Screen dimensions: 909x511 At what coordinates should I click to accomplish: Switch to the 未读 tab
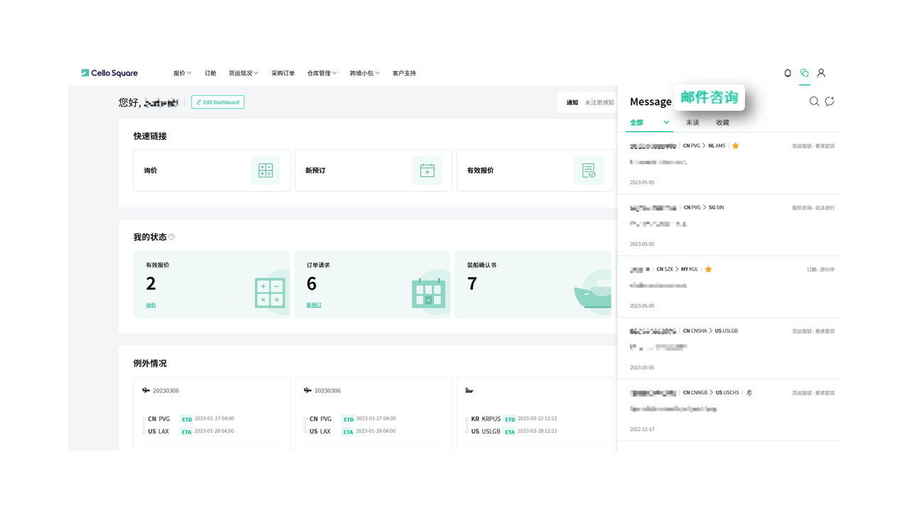pos(692,123)
